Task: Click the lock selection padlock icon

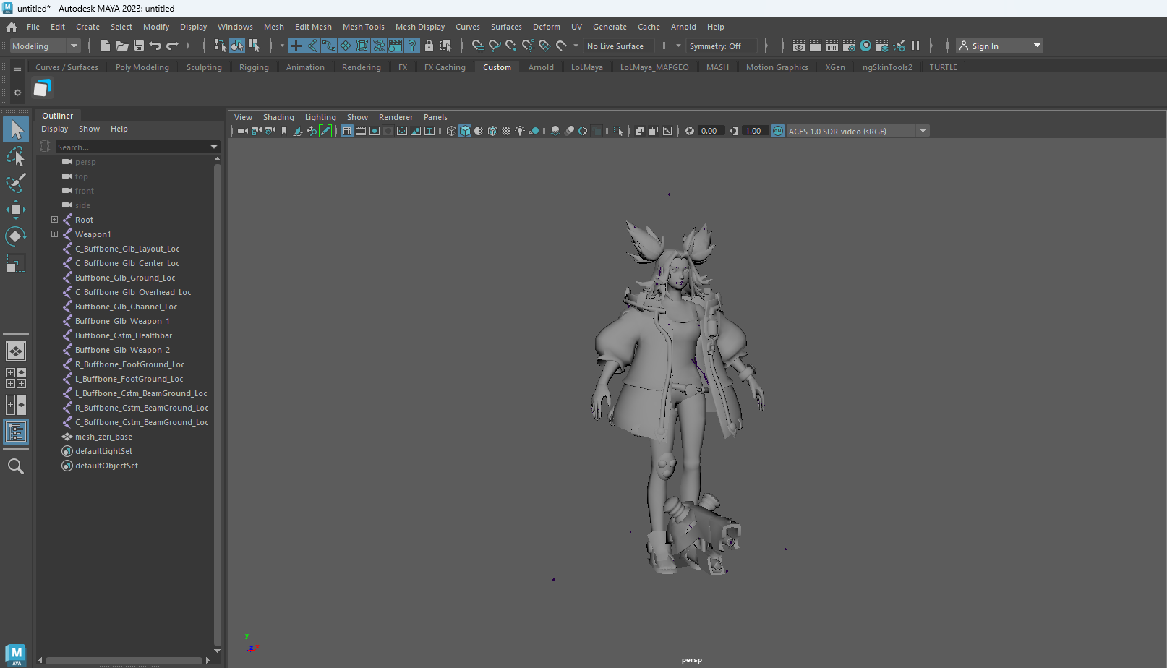Action: point(429,46)
